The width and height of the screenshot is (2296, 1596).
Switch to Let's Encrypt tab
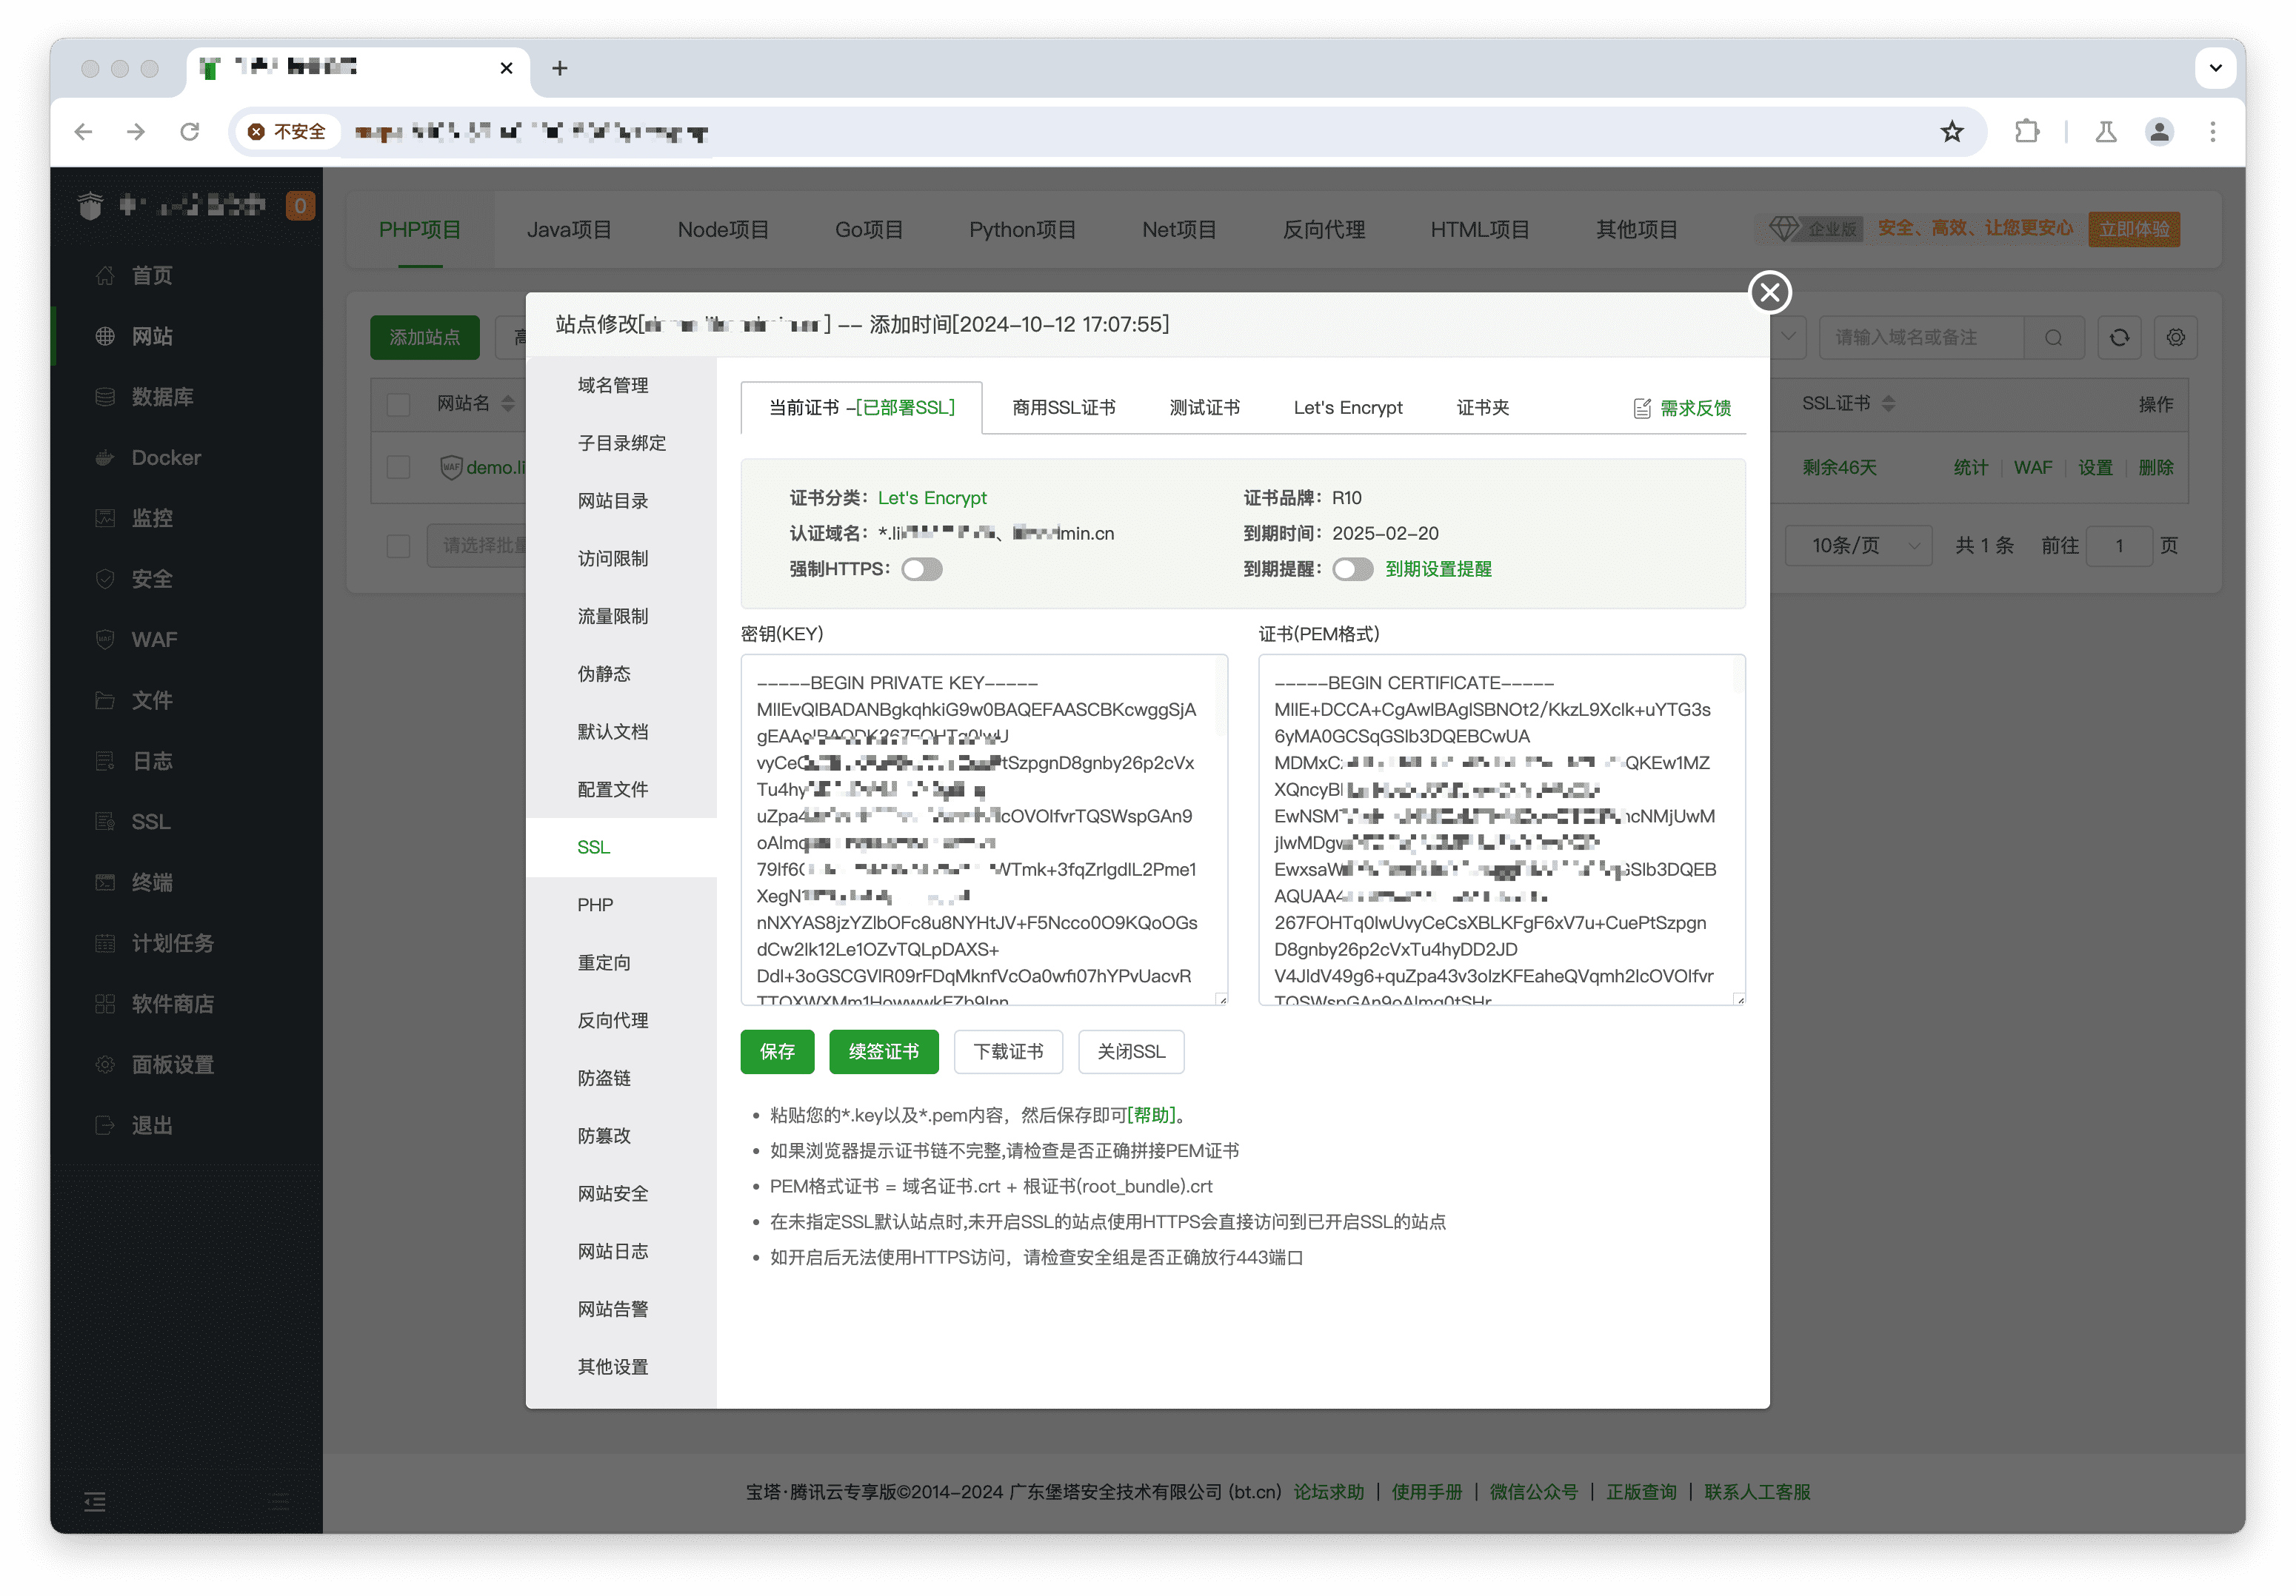pos(1348,408)
